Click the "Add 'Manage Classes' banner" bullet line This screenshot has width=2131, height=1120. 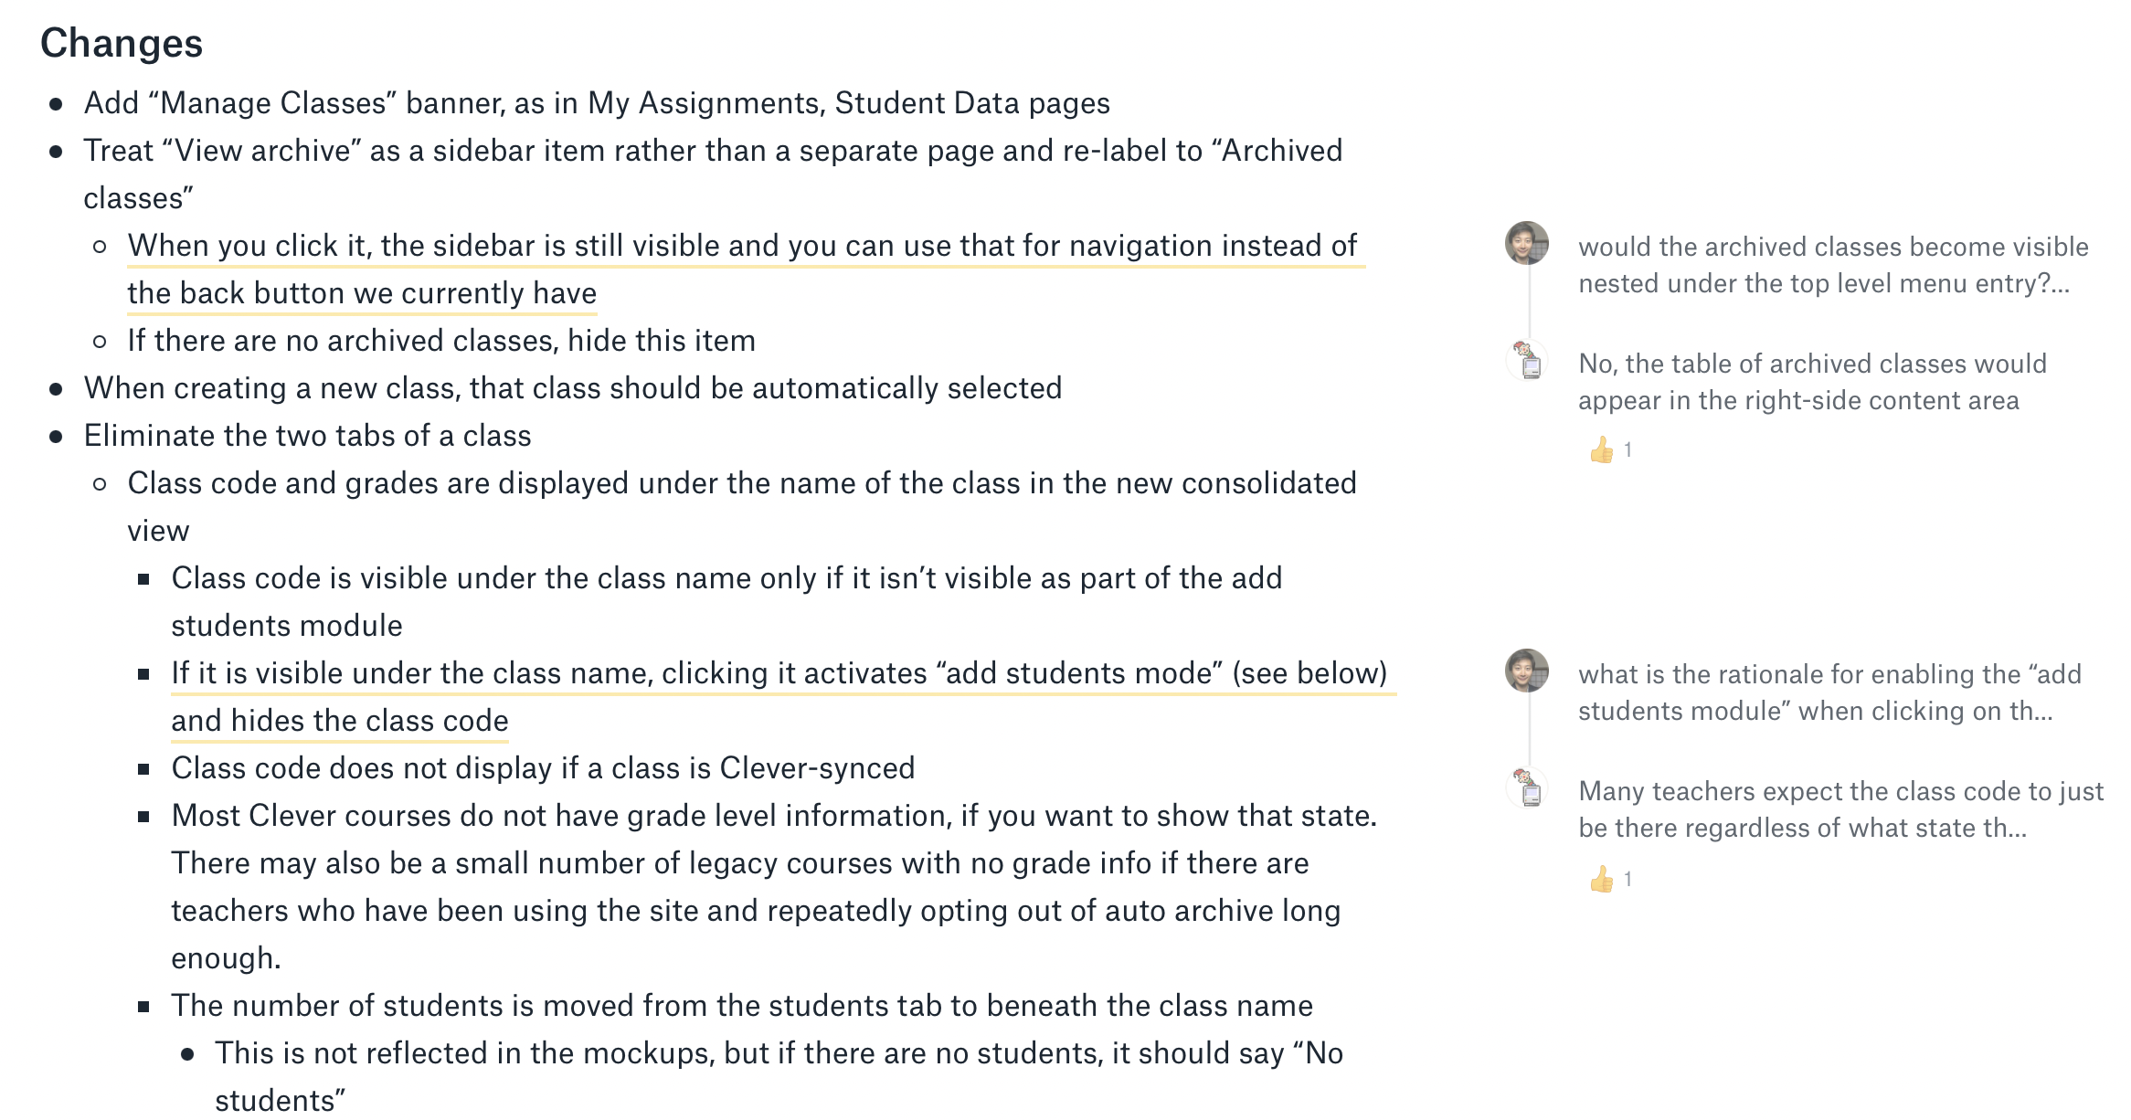click(597, 103)
